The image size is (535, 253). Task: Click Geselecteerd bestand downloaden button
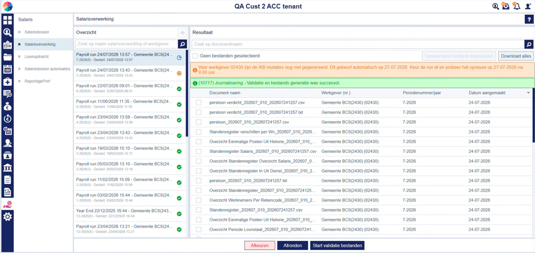pyautogui.click(x=459, y=56)
